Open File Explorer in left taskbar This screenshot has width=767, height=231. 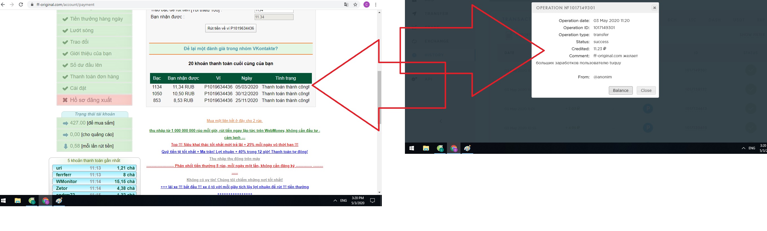tap(17, 201)
